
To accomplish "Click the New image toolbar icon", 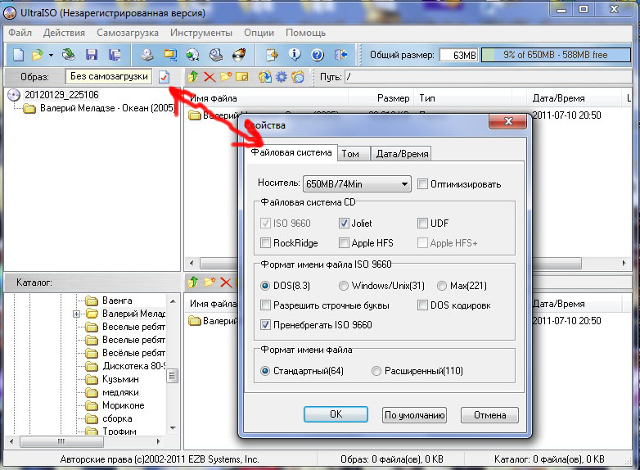I will click(x=19, y=55).
